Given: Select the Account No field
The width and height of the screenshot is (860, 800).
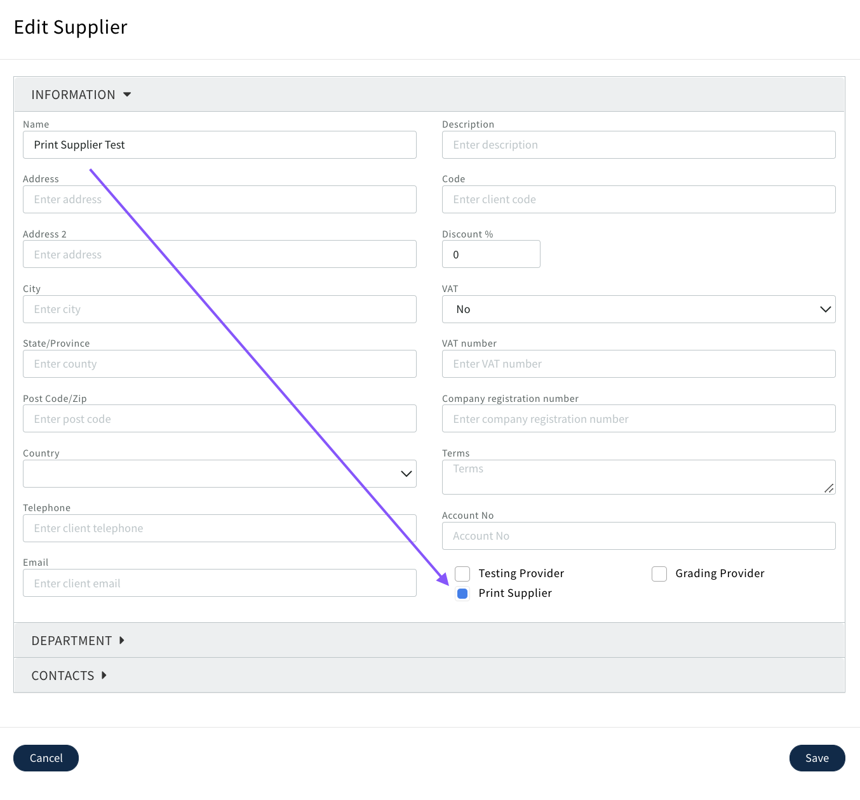Looking at the screenshot, I should pos(638,536).
